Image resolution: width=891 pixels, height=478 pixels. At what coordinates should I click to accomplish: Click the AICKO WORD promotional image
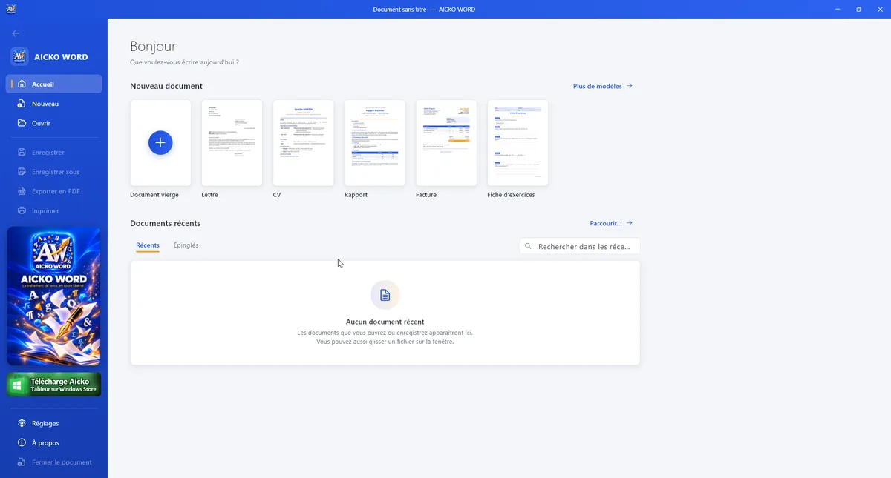click(x=54, y=296)
